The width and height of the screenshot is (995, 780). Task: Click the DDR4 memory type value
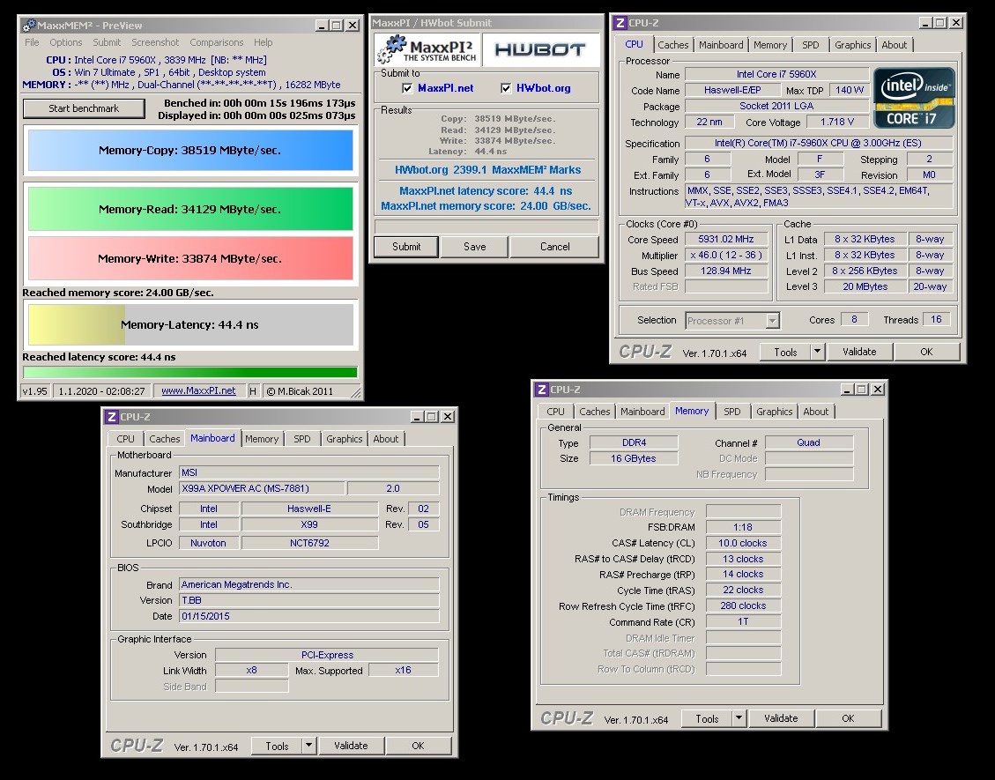click(634, 443)
